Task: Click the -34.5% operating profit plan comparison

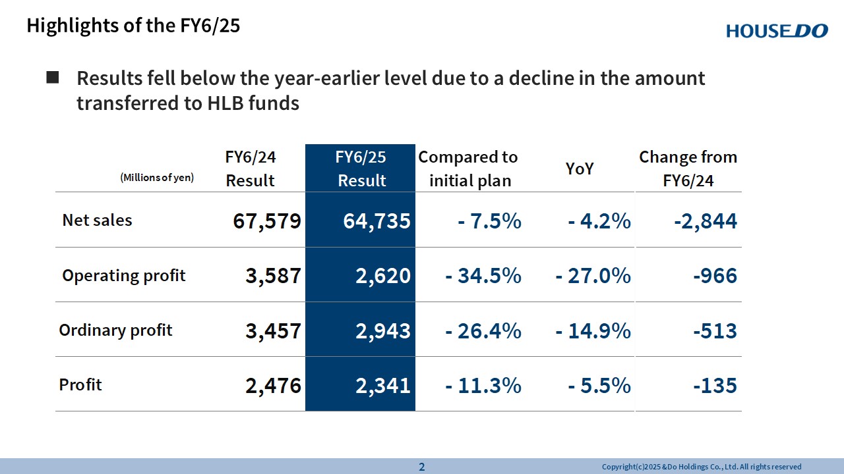Action: 483,276
